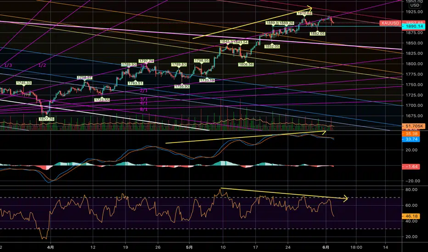Select the 1723.55 low price label
428x252 pixels.
(x=102, y=100)
